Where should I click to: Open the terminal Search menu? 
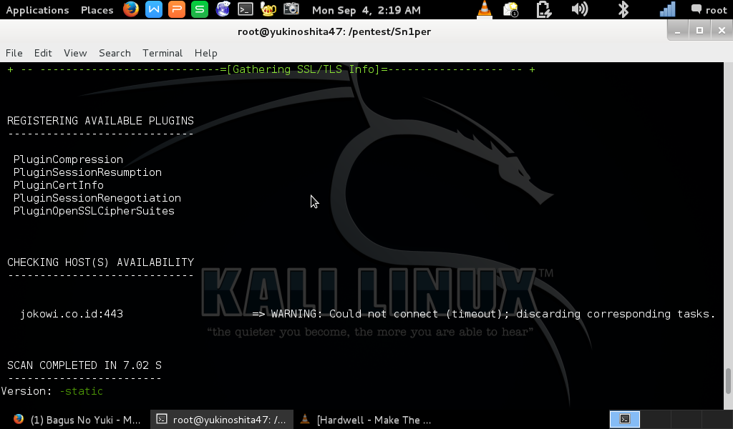coord(115,53)
